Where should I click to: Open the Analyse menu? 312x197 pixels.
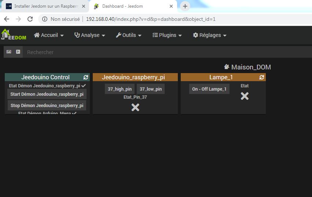(x=89, y=35)
